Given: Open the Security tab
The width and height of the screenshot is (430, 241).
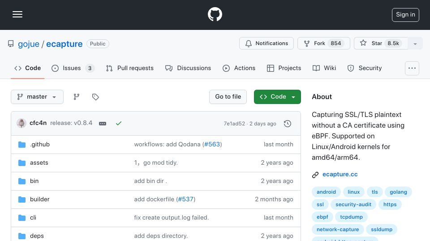Looking at the screenshot, I should [x=365, y=68].
